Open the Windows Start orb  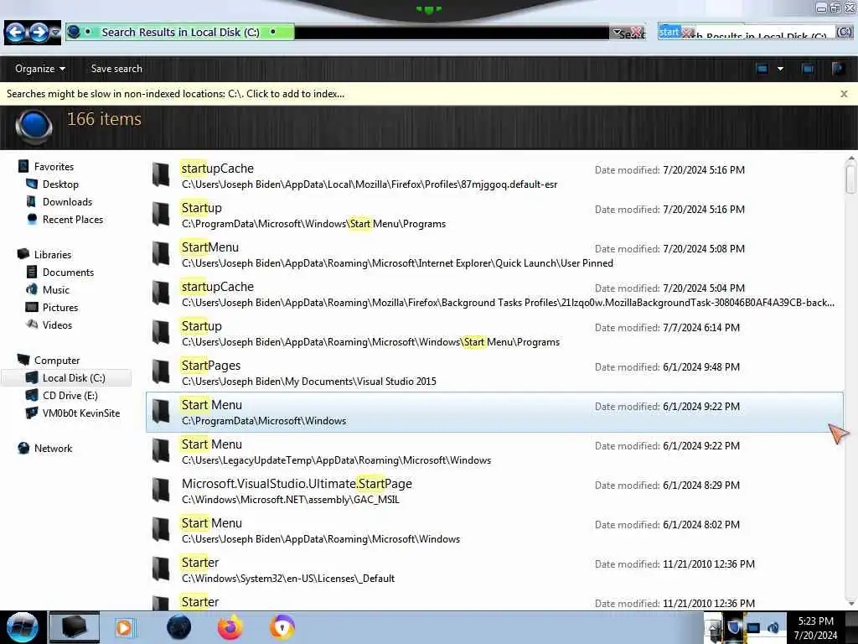click(x=23, y=627)
